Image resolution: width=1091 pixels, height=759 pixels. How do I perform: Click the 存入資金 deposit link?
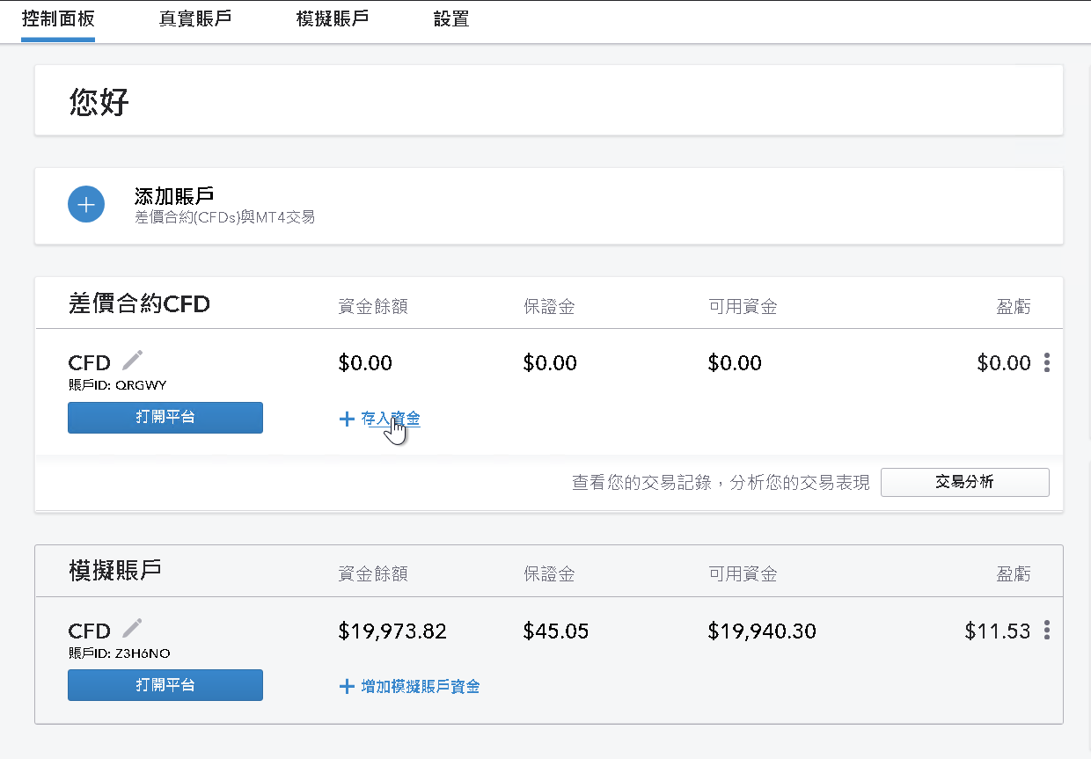tap(388, 420)
